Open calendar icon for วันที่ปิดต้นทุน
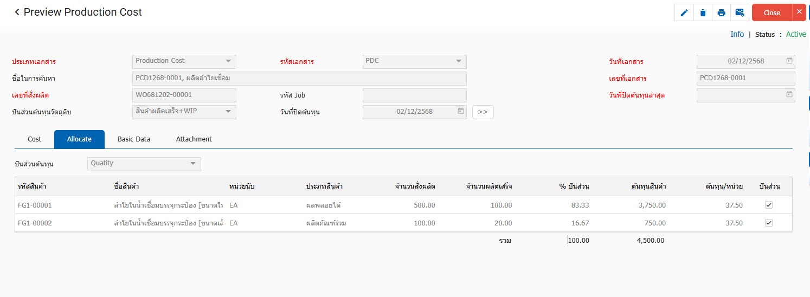This screenshot has width=810, height=297. [x=460, y=111]
